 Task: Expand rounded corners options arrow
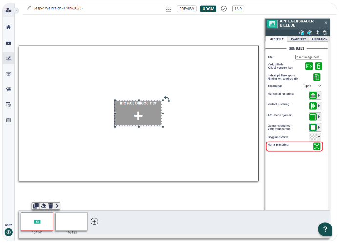pyautogui.click(x=319, y=117)
